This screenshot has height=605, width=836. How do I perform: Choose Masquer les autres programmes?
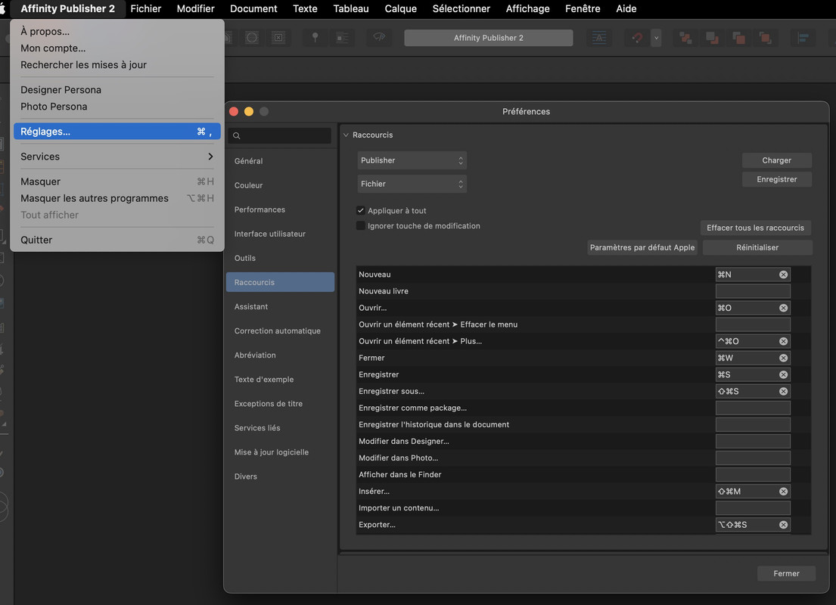point(117,198)
